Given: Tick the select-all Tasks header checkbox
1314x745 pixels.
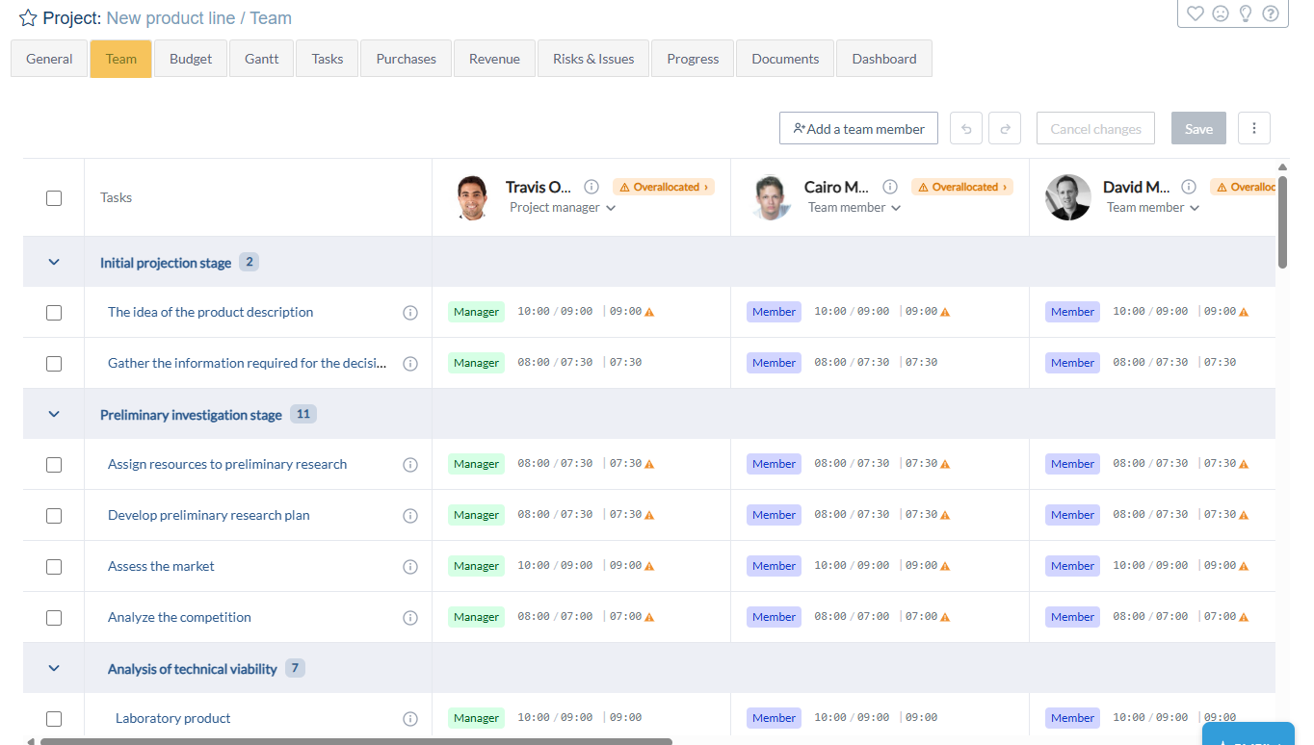Looking at the screenshot, I should click(54, 197).
